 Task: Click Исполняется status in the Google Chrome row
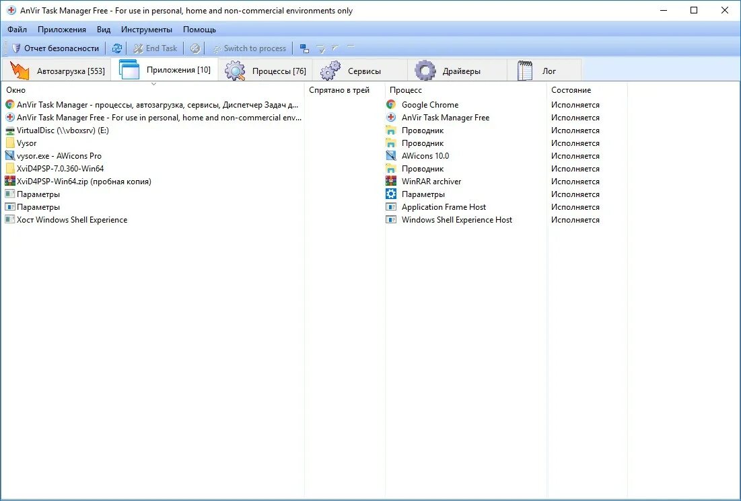tap(575, 105)
